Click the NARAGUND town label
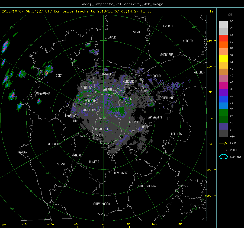 92,101
